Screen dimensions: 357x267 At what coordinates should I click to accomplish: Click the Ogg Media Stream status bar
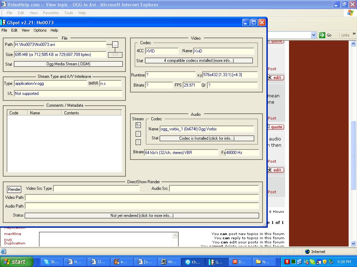click(68, 64)
